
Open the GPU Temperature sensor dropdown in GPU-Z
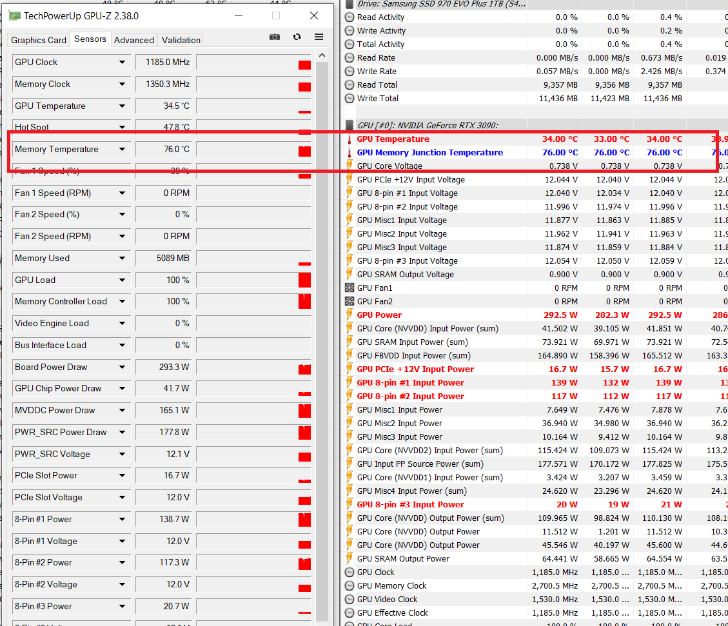point(122,106)
